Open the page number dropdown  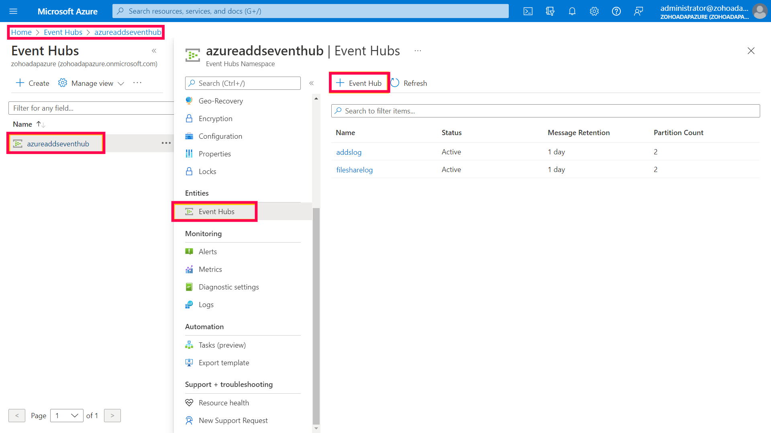[67, 415]
